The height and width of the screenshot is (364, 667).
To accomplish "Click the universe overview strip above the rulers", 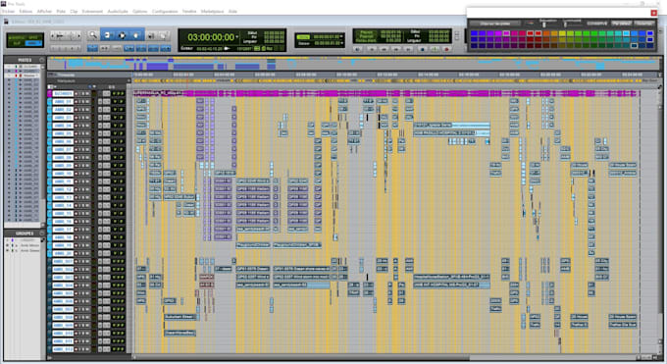I will point(354,64).
